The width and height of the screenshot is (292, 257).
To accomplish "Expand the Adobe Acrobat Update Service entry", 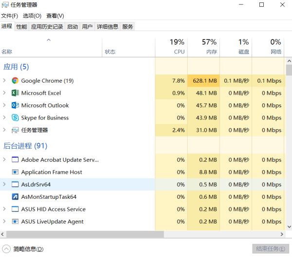I will 4,159.
